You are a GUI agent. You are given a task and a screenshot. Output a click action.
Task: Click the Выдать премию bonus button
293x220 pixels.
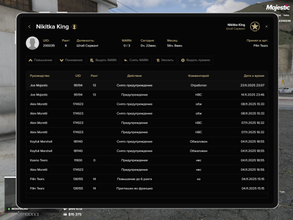pyautogui.click(x=196, y=60)
